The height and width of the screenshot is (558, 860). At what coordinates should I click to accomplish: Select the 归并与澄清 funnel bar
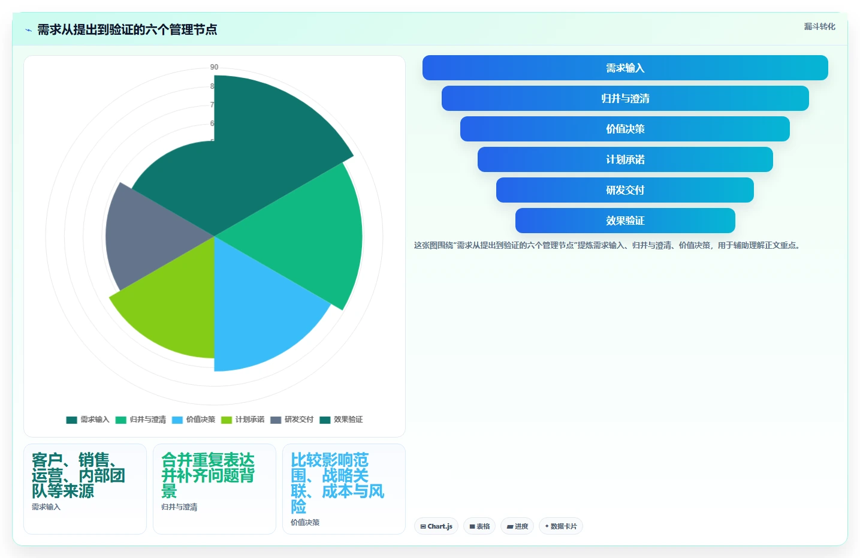(x=625, y=98)
